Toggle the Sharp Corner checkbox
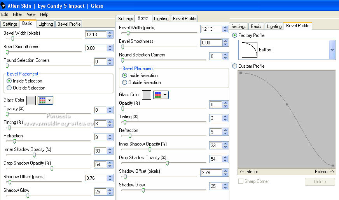 click(x=241, y=181)
